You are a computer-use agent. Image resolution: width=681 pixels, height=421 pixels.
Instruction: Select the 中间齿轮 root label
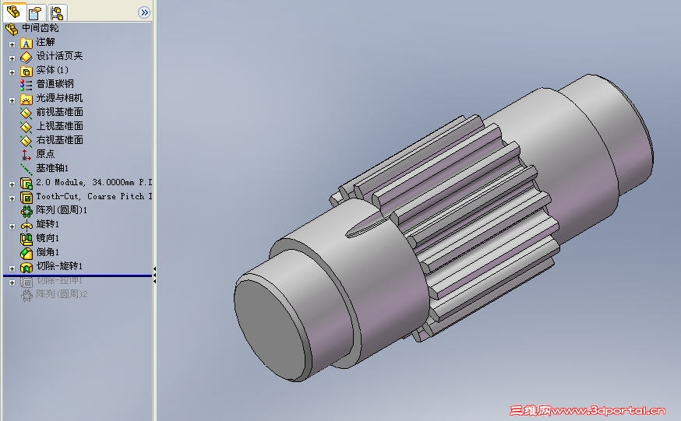click(x=41, y=28)
